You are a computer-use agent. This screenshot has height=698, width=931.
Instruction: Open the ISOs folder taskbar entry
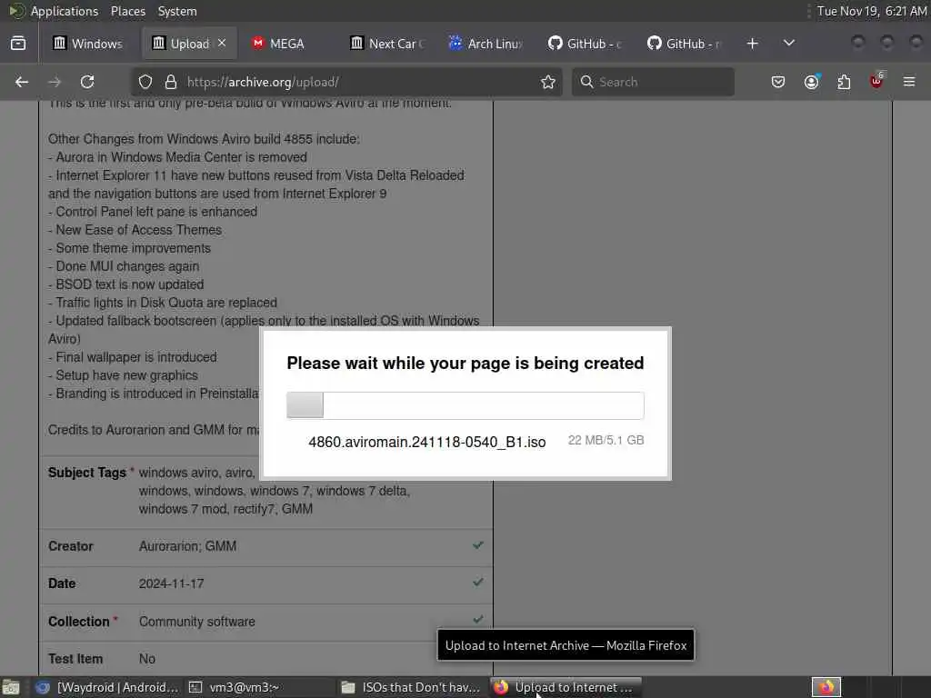point(411,687)
